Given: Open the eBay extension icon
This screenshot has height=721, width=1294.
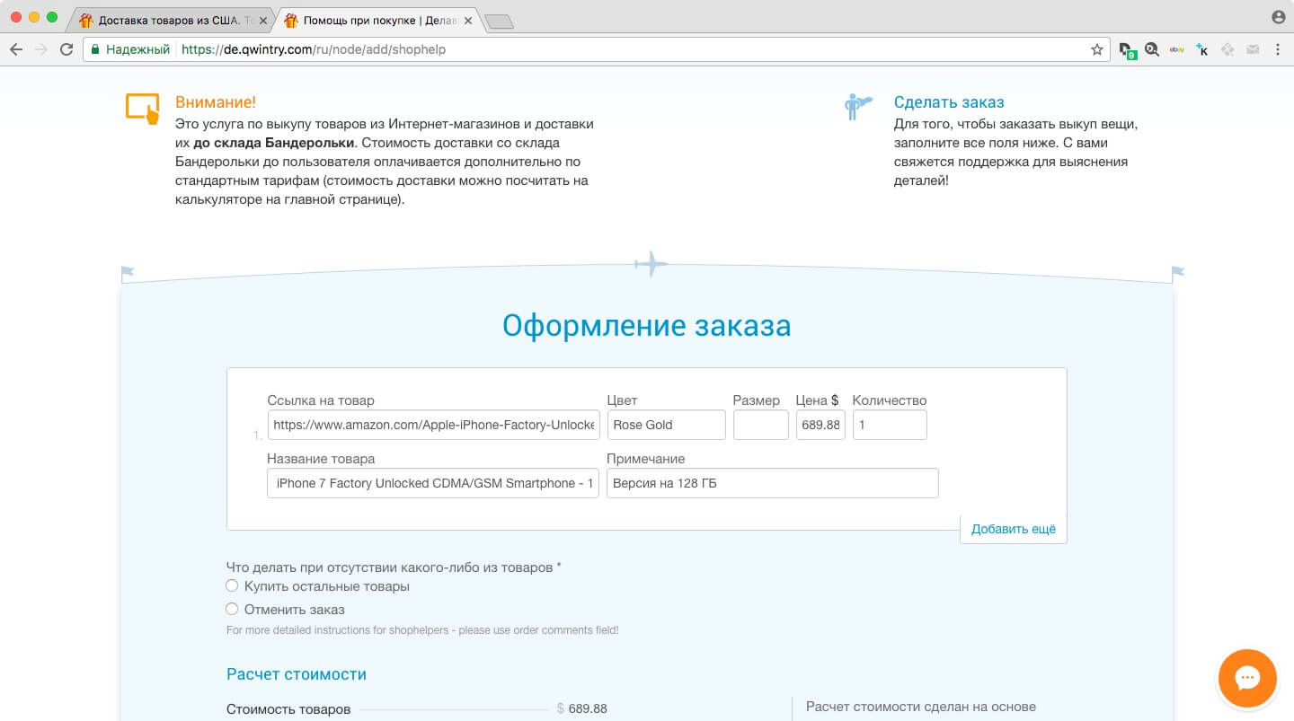Looking at the screenshot, I should pyautogui.click(x=1176, y=50).
